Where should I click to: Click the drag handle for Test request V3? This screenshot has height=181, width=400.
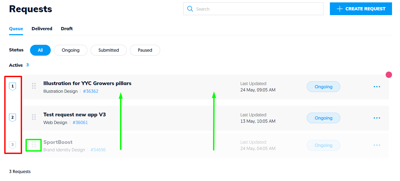point(34,117)
